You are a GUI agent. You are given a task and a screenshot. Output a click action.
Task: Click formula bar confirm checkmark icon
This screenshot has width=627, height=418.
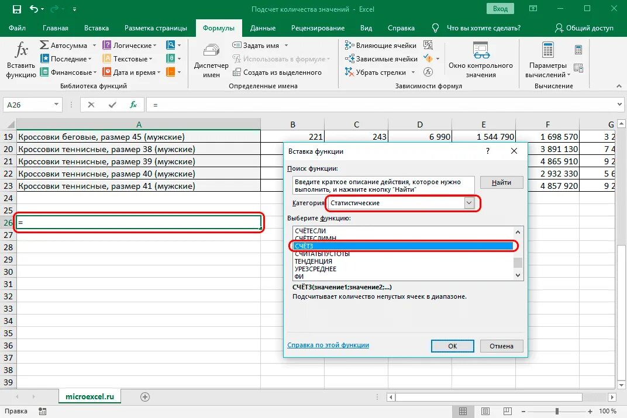point(112,105)
